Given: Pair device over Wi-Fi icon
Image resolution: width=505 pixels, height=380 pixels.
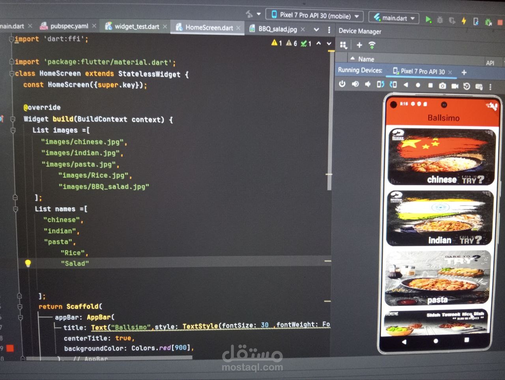Looking at the screenshot, I should (x=372, y=45).
